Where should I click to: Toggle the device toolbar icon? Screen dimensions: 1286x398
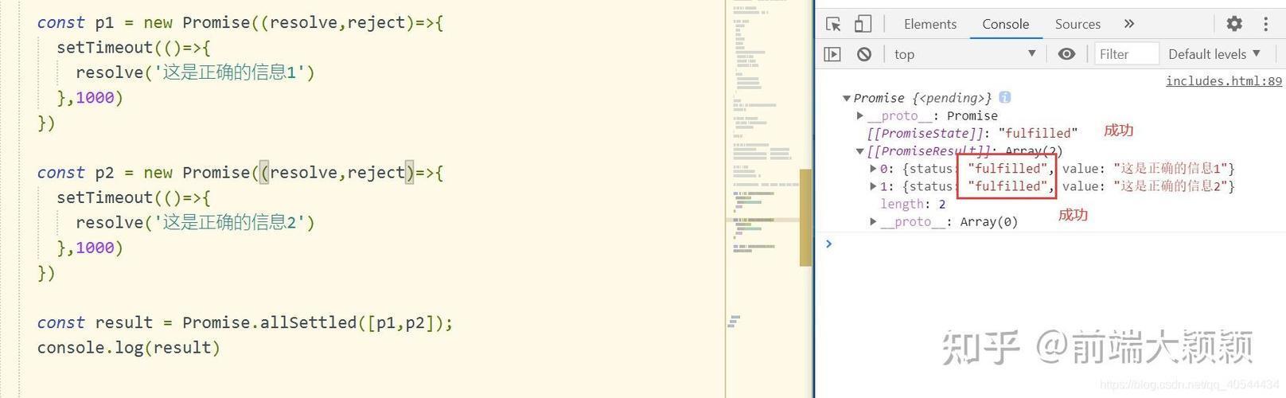click(863, 24)
